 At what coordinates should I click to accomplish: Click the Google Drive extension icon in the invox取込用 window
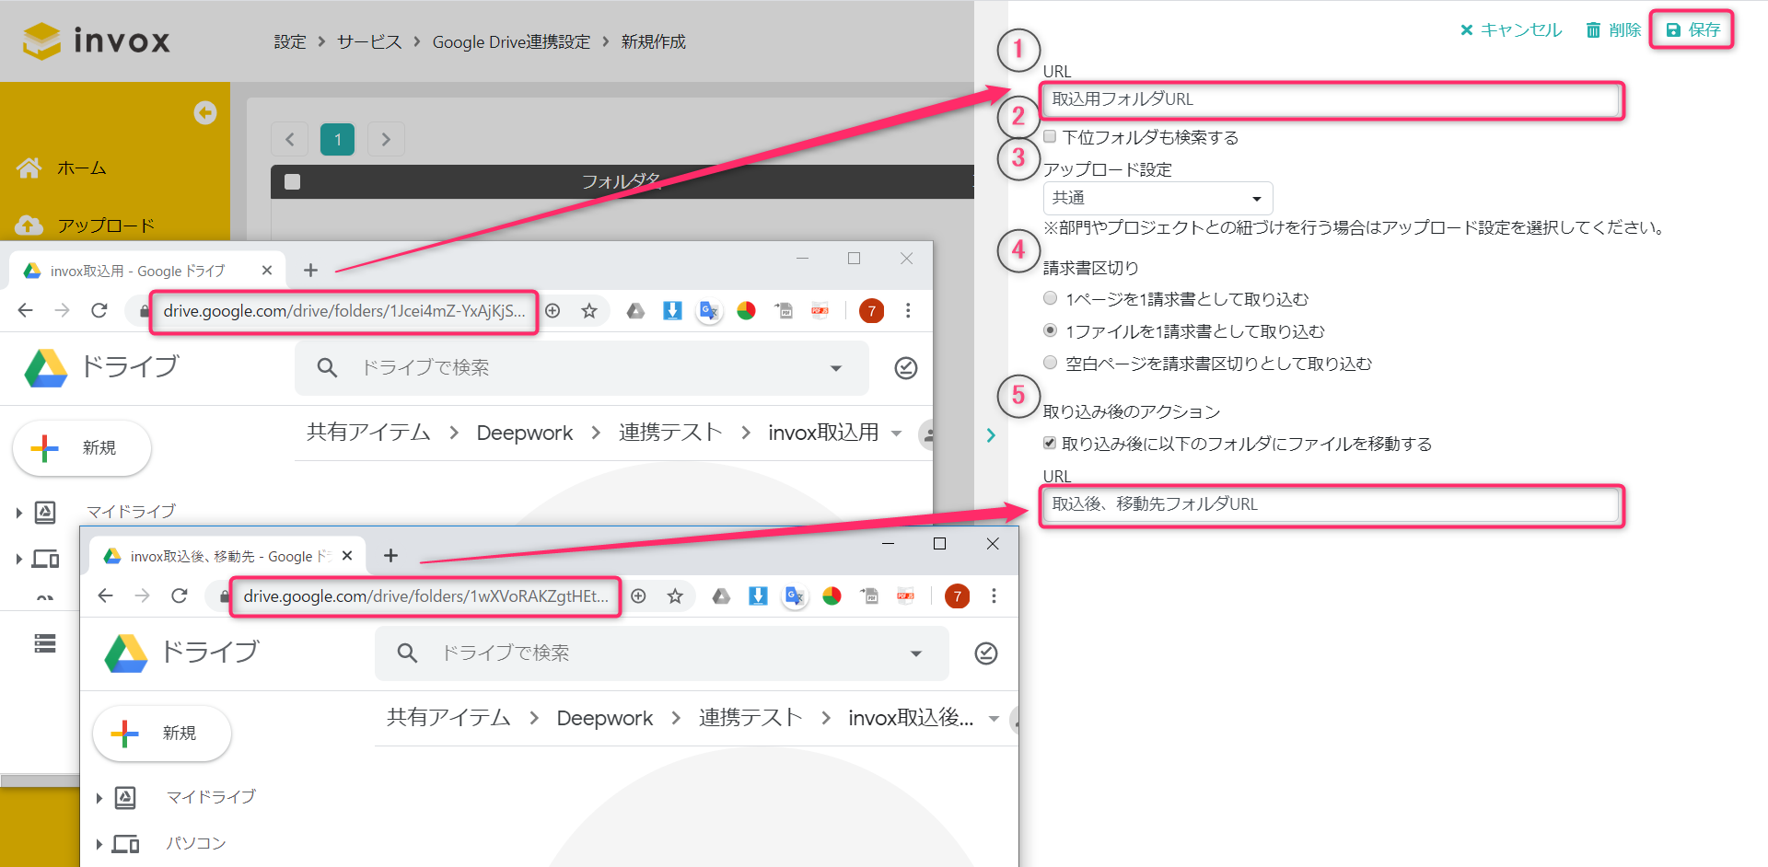(x=635, y=311)
